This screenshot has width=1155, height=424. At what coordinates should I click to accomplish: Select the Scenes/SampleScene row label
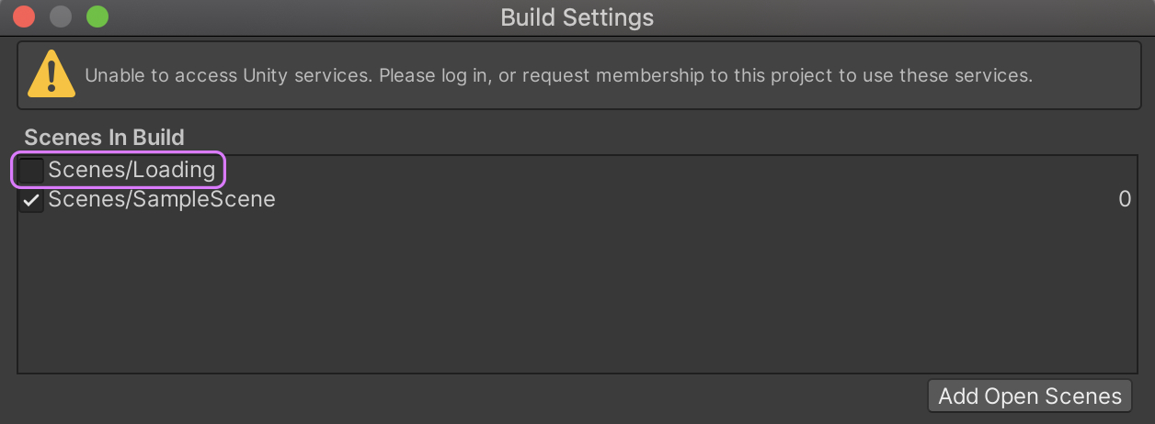(162, 198)
